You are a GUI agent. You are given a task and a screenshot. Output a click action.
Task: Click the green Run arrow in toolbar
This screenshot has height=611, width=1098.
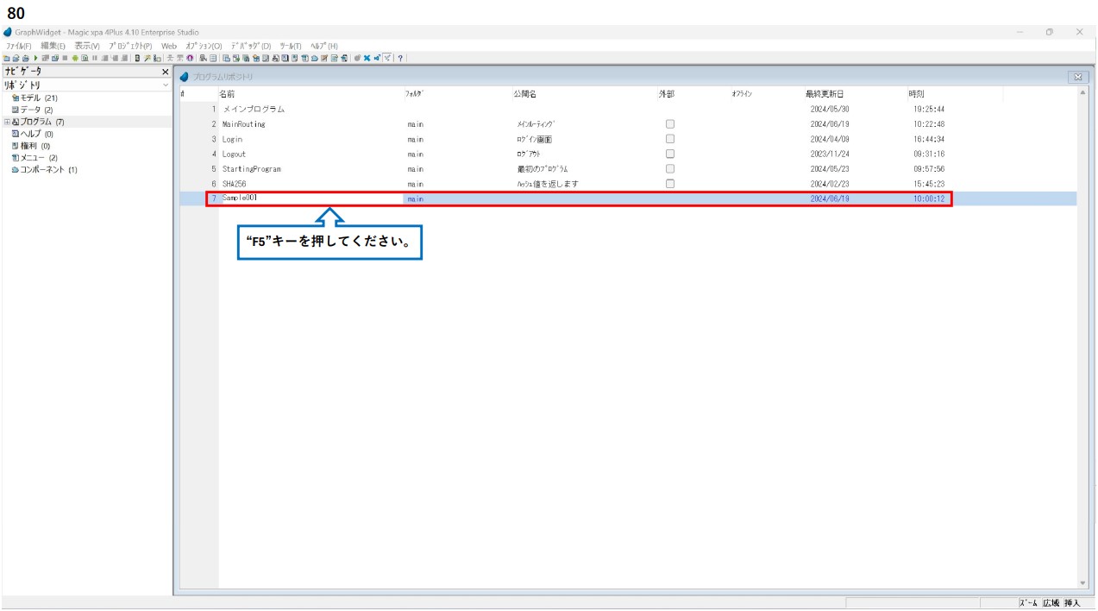click(35, 58)
